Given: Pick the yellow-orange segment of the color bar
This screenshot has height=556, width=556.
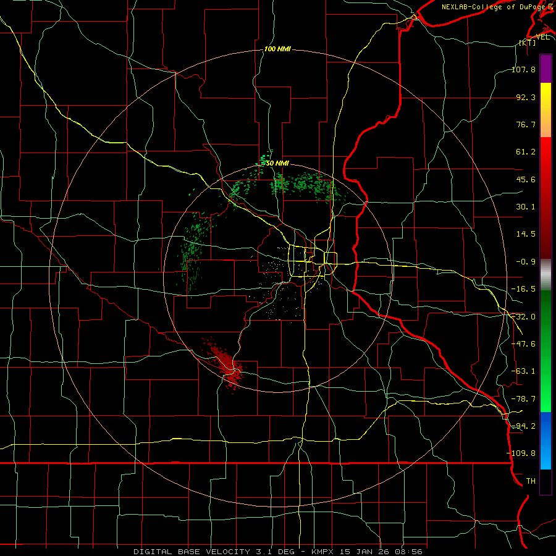Looking at the screenshot, I should pyautogui.click(x=545, y=110).
